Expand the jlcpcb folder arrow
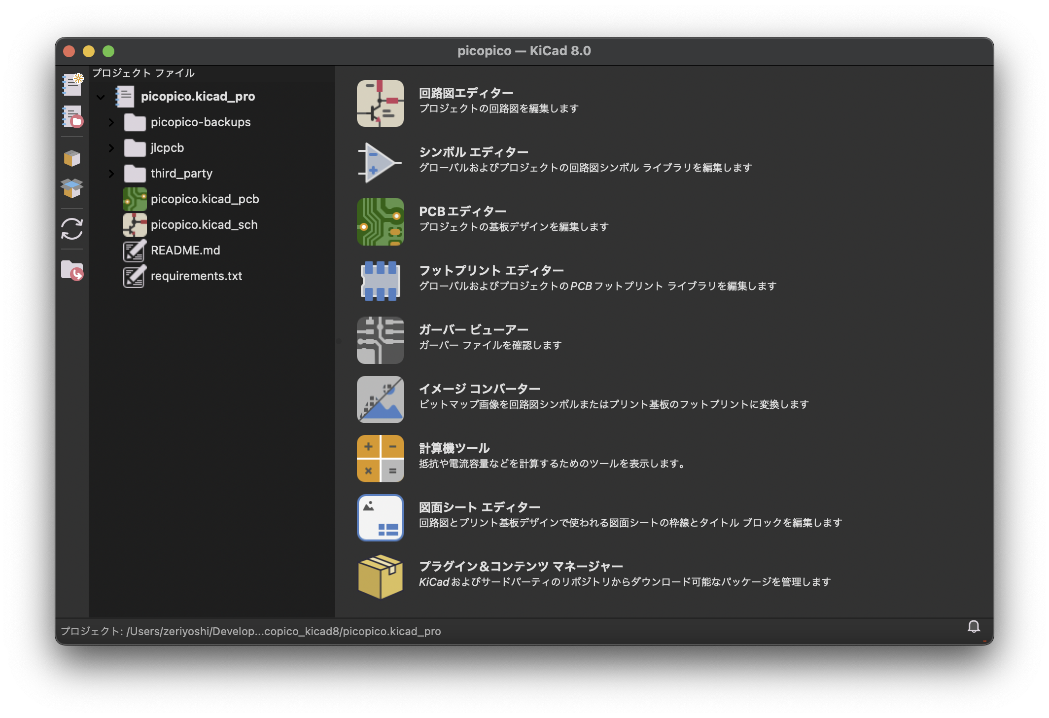The image size is (1049, 718). 111,148
